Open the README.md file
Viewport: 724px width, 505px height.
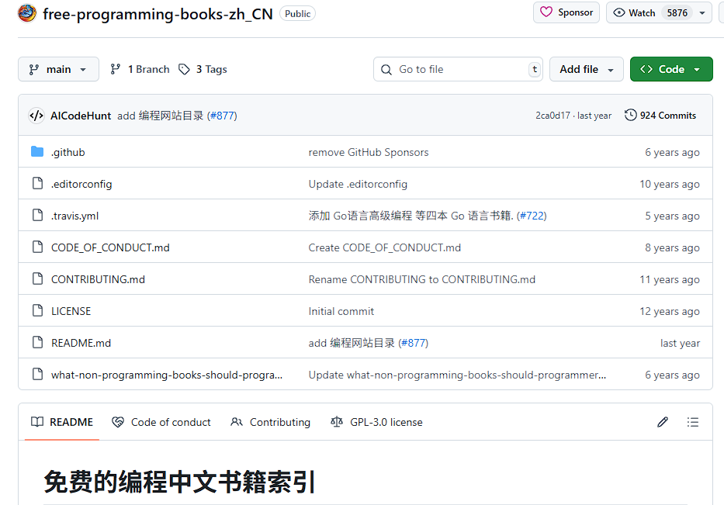click(81, 343)
